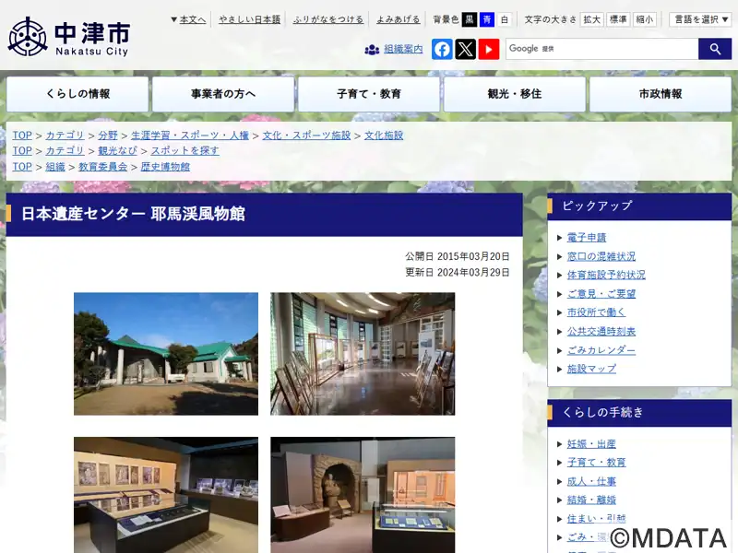Open sidebar 子育て・教育 procedures link
Image resolution: width=738 pixels, height=553 pixels.
click(596, 463)
